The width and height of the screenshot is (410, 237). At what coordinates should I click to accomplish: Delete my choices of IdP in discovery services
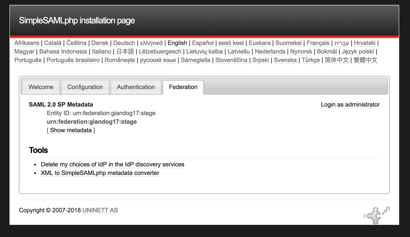(112, 164)
